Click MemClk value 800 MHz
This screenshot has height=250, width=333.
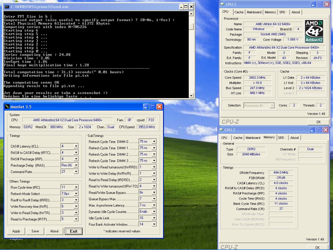point(56,127)
